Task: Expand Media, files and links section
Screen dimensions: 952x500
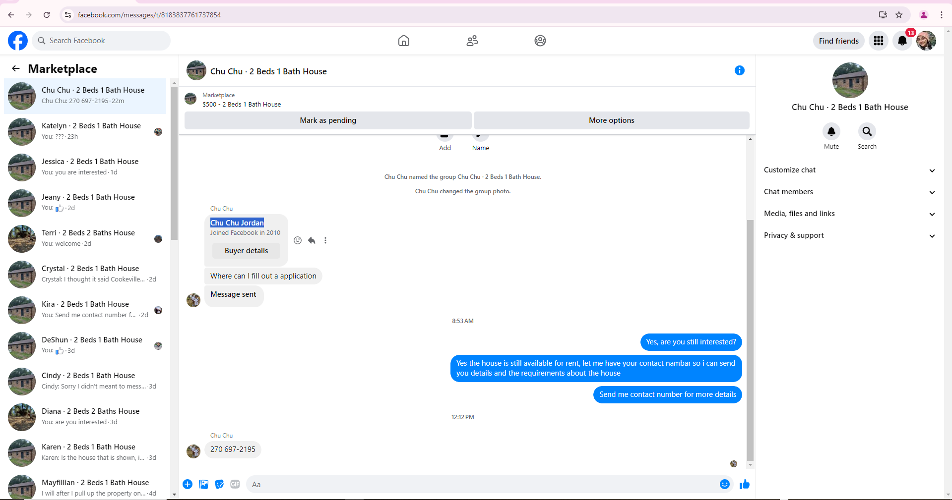Action: [849, 214]
